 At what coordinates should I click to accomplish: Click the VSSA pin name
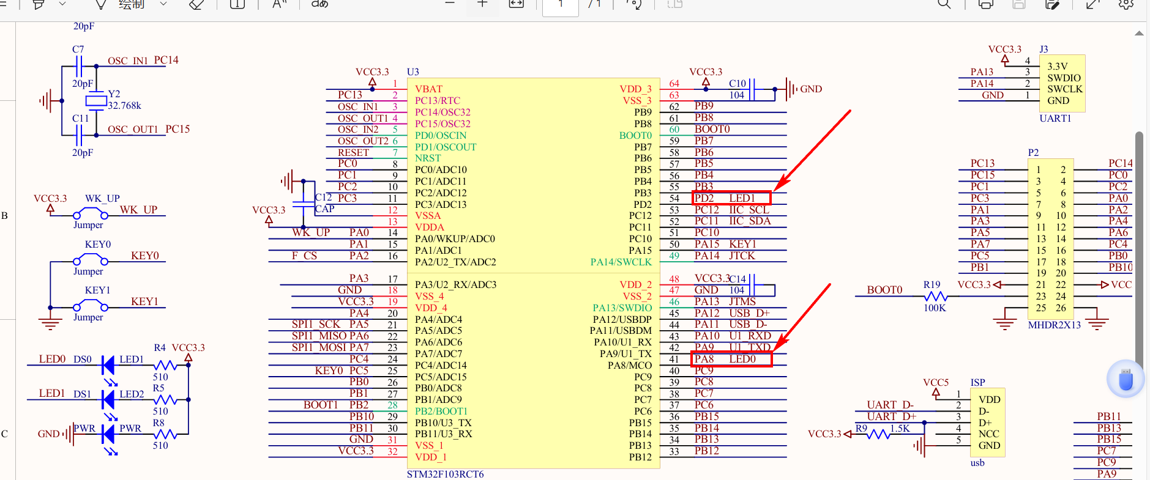428,215
